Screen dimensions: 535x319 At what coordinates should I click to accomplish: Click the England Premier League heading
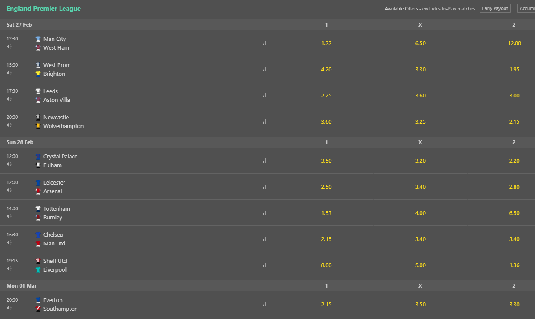43,9
